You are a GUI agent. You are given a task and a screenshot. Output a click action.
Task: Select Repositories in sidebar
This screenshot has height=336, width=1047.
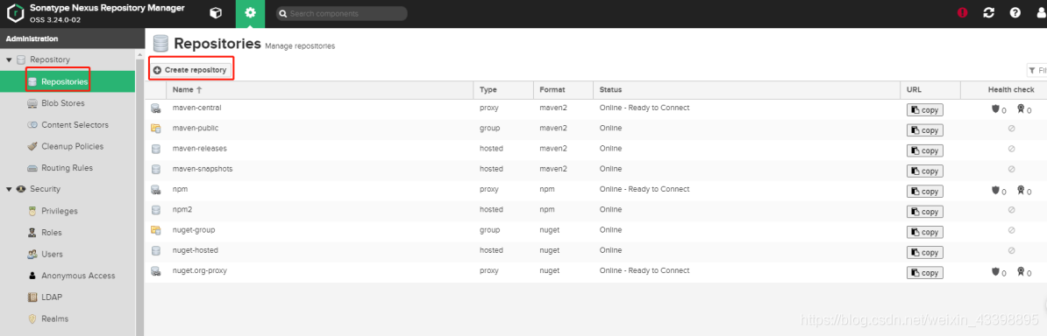point(68,82)
